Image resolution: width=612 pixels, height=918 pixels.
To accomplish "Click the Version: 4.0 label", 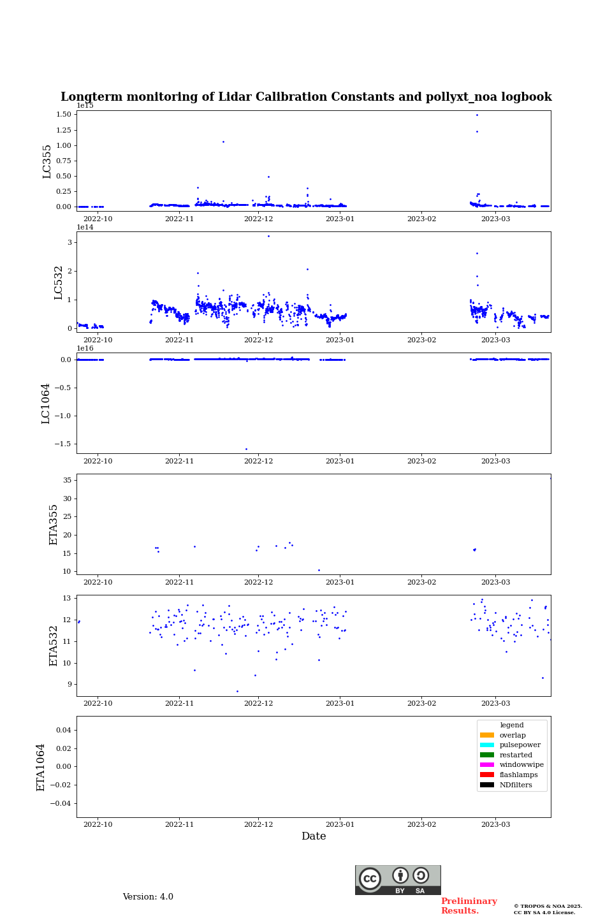I will tap(148, 897).
